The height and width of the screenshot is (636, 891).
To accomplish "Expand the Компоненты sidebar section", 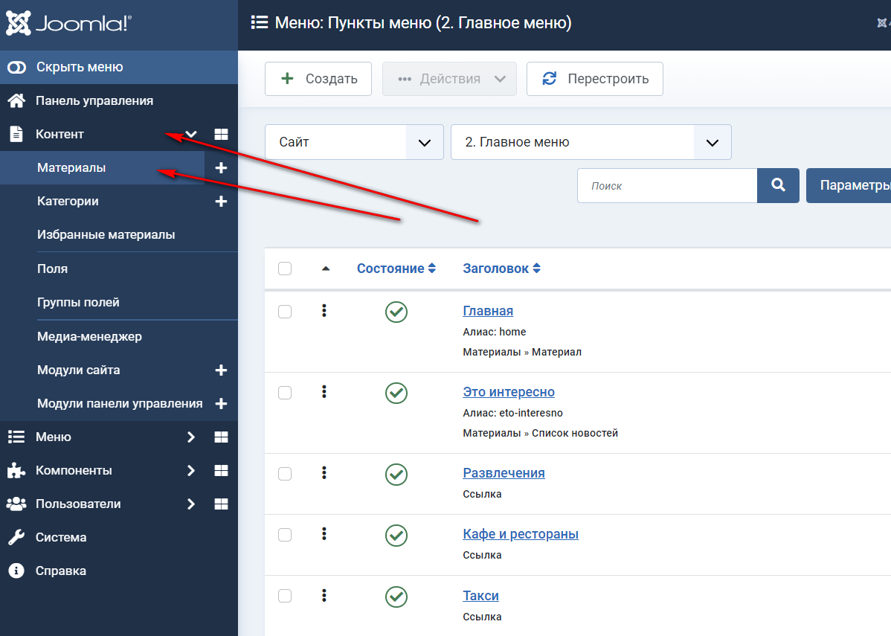I will point(74,471).
